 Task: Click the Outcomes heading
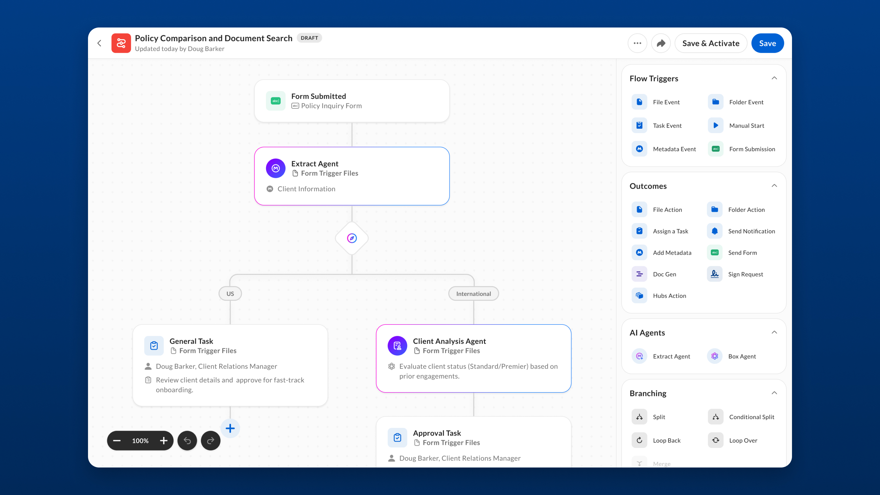(648, 186)
